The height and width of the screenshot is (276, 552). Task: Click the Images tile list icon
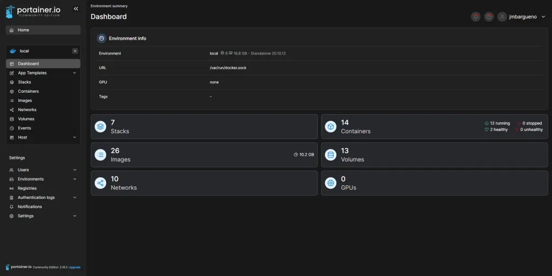(100, 155)
